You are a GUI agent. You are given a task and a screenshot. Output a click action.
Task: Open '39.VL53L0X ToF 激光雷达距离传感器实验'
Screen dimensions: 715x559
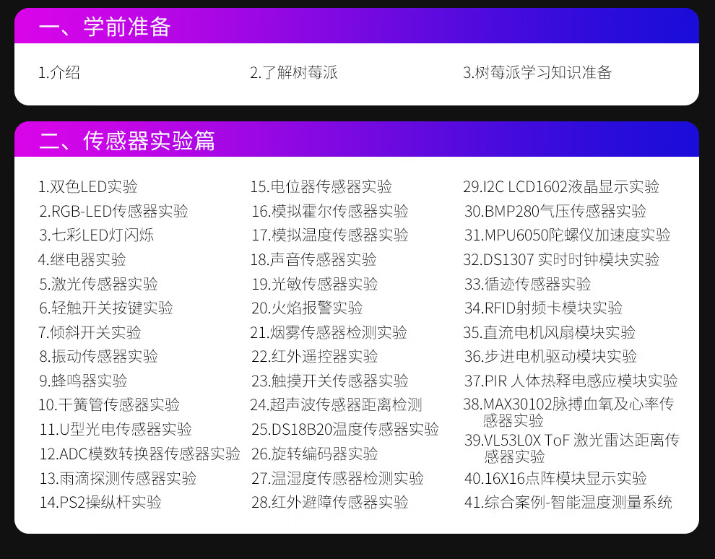[x=572, y=448]
